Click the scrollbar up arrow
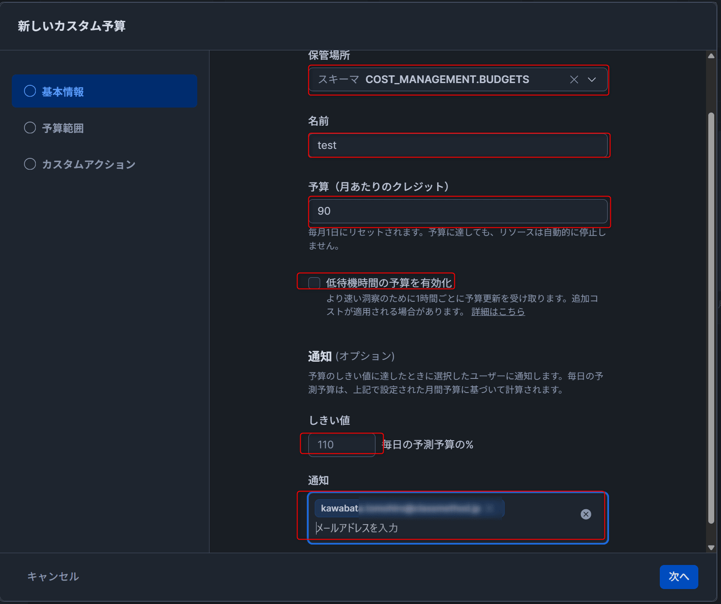This screenshot has width=721, height=604. pos(711,56)
